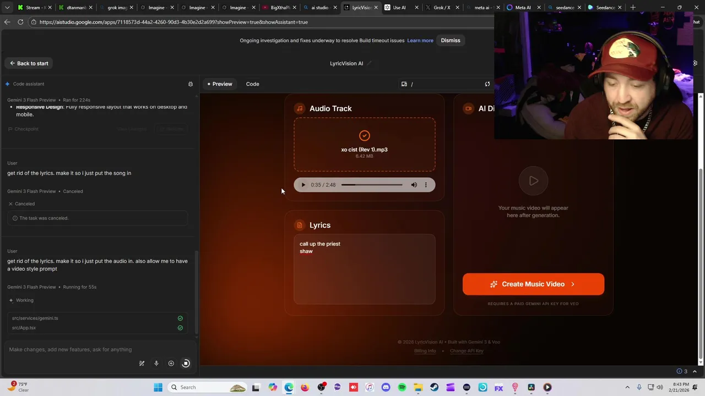The height and width of the screenshot is (396, 705).
Task: Reload the app preview
Action: (x=487, y=84)
